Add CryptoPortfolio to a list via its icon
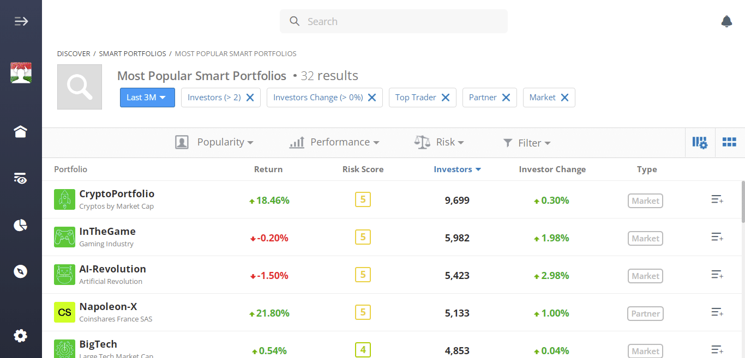The image size is (745, 358). [x=717, y=199]
